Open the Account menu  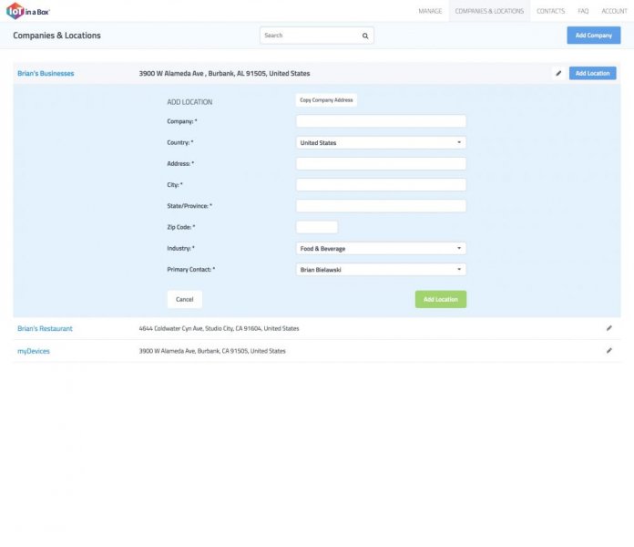tap(614, 11)
